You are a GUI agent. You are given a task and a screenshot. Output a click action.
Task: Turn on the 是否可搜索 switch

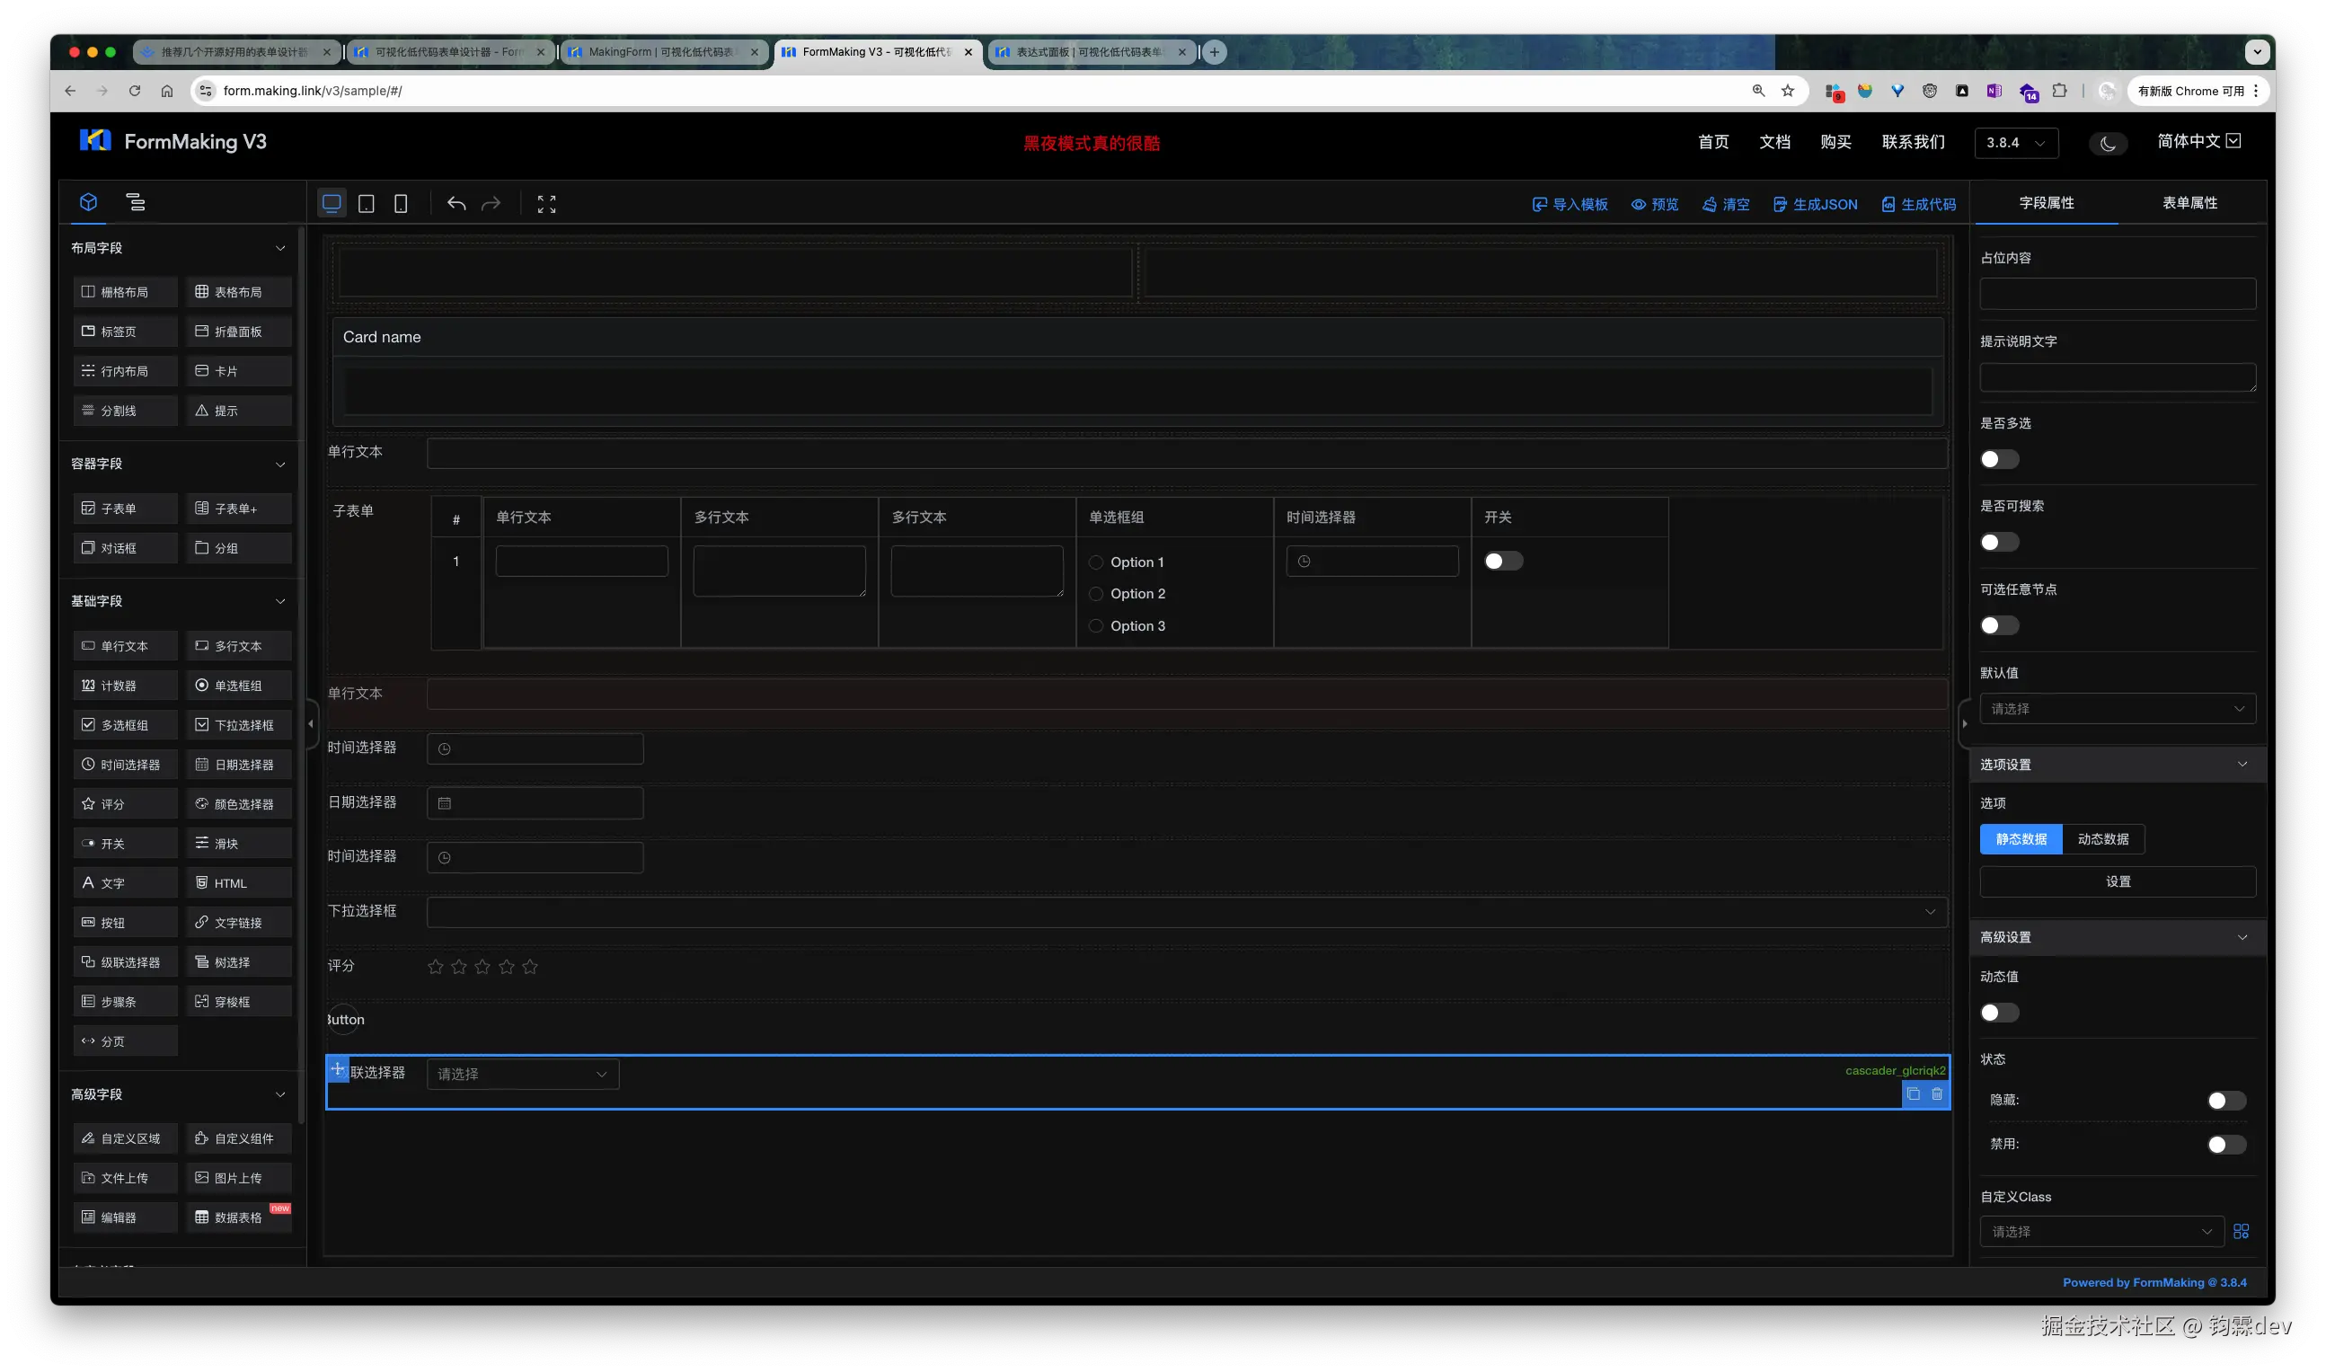tap(1999, 543)
